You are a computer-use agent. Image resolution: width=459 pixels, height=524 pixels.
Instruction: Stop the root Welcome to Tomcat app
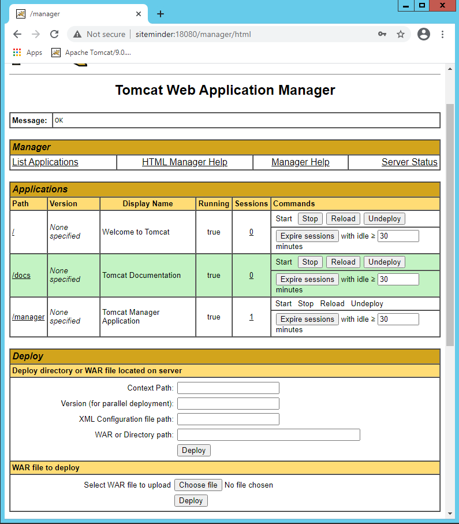tap(310, 218)
